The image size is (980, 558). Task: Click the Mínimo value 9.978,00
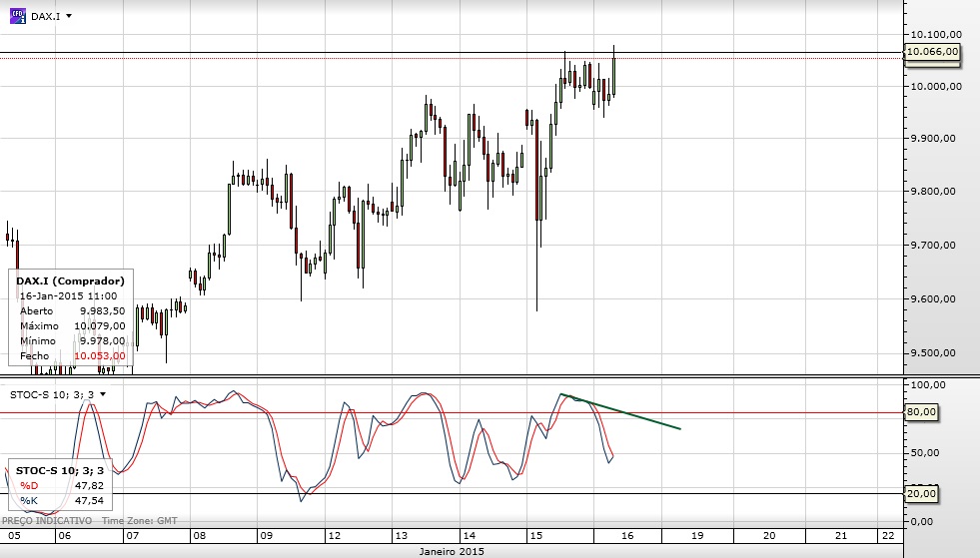(x=102, y=340)
